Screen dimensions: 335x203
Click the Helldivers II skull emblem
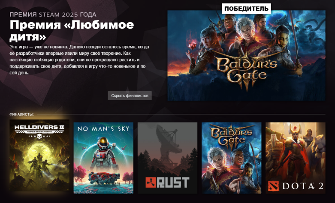pos(39,136)
